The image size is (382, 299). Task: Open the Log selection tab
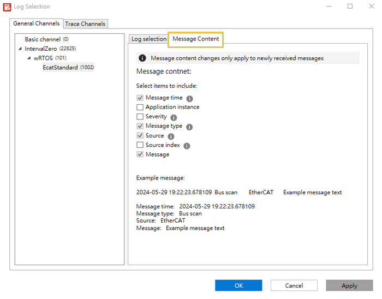coord(148,39)
